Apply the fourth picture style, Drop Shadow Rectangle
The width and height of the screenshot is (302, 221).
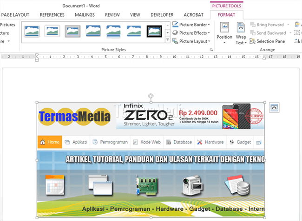point(93,31)
